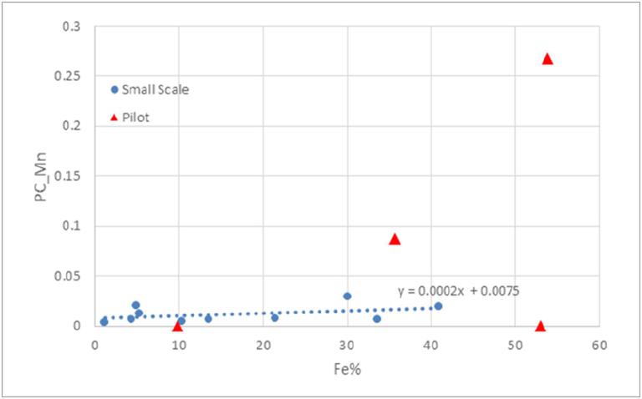Select the rightmost blue point near Fe 41%
The width and height of the screenshot is (642, 399).
[x=438, y=306]
